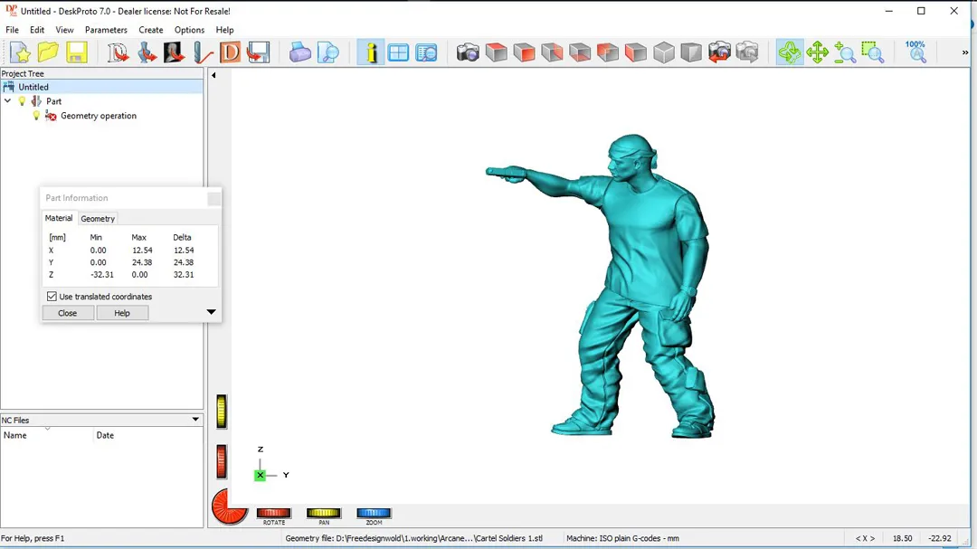Select the plain isometric cube view icon

point(664,52)
